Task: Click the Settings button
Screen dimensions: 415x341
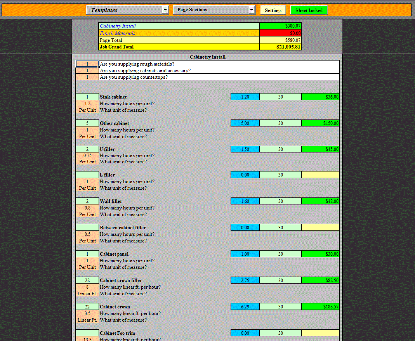Action: pos(273,10)
